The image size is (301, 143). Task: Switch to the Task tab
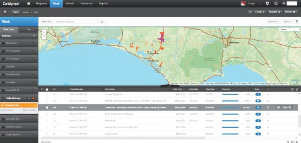(x=28, y=29)
